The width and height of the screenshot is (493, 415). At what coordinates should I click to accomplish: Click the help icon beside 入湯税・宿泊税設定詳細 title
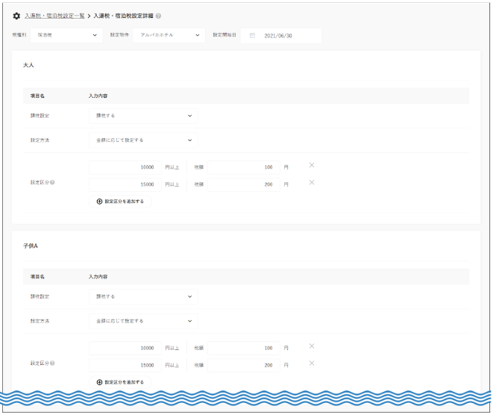[158, 16]
